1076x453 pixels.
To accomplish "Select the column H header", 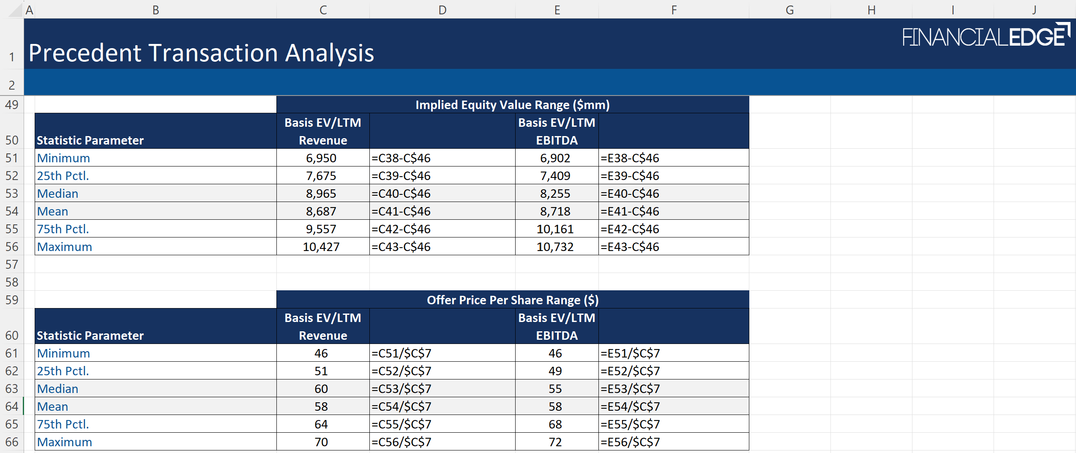I will click(871, 10).
